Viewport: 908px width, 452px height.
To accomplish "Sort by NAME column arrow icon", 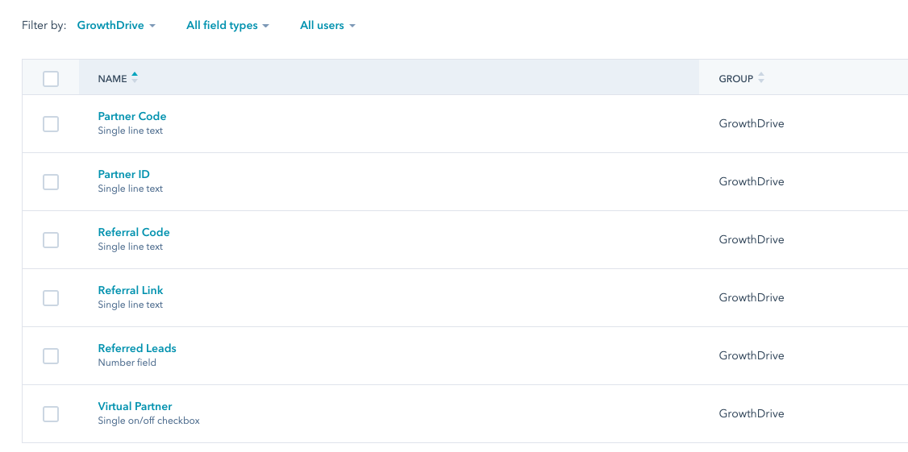I will pos(135,77).
